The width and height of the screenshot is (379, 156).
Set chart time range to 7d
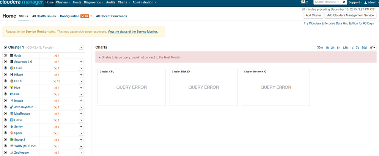pyautogui.click(x=357, y=48)
